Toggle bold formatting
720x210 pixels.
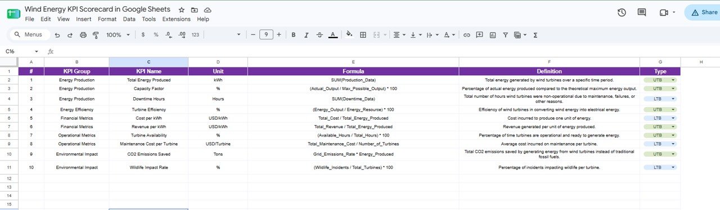click(294, 35)
